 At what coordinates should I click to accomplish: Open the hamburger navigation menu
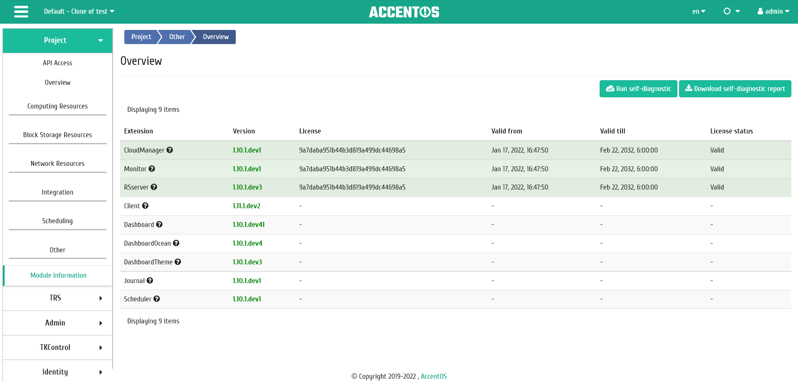pos(21,12)
